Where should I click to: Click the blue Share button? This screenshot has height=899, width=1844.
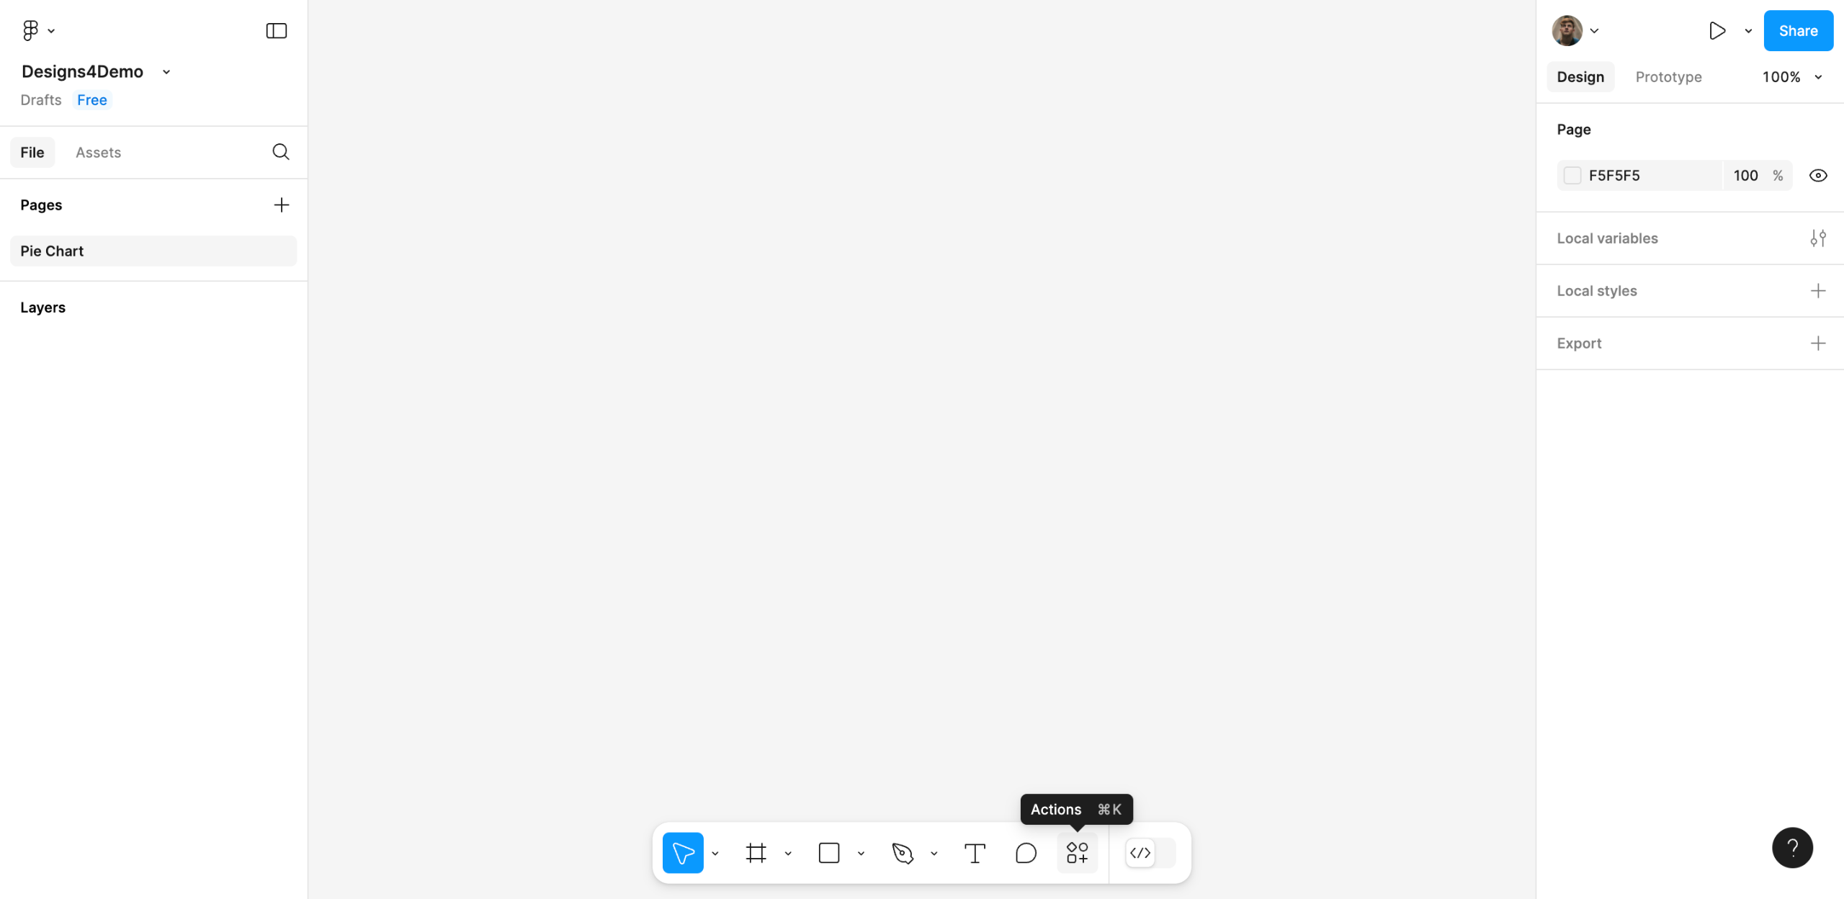(x=1798, y=31)
